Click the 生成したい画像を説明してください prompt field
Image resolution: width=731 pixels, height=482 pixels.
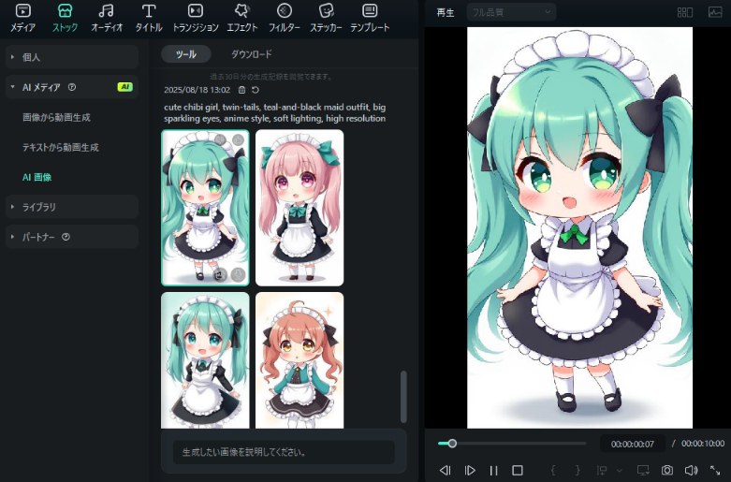pyautogui.click(x=284, y=452)
